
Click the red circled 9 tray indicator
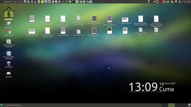click(161, 2)
